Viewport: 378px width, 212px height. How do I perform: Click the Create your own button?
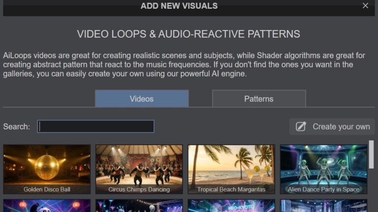tap(332, 127)
